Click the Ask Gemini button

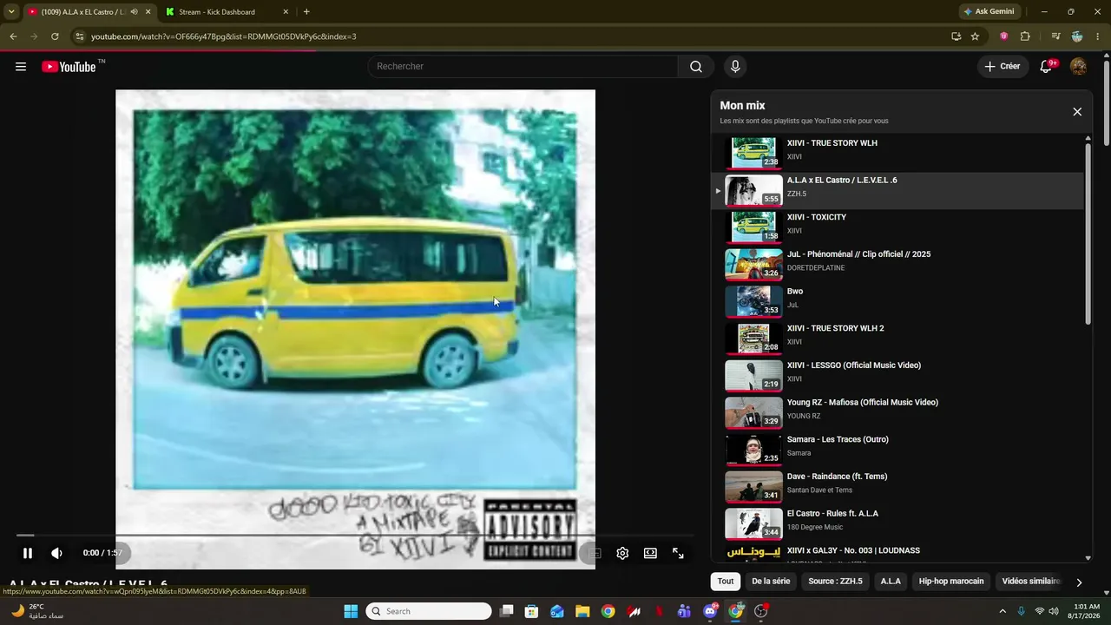click(989, 12)
